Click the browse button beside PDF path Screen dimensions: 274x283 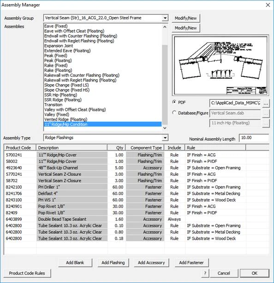[x=266, y=104]
